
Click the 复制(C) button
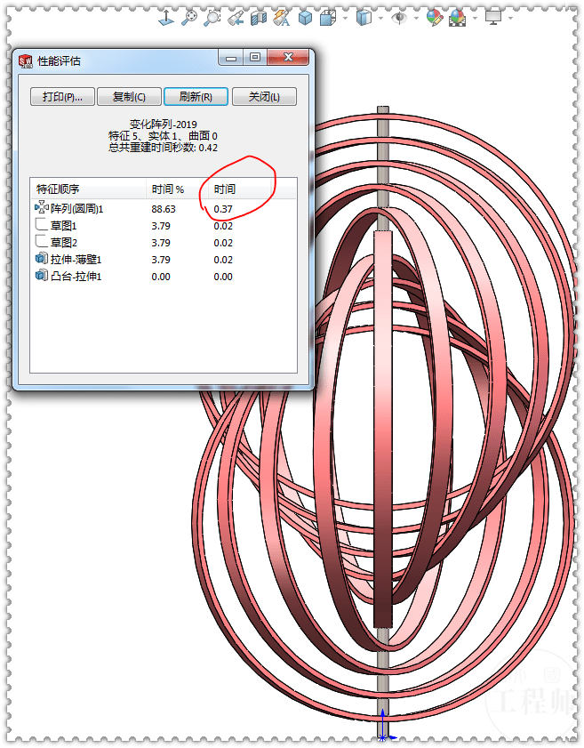129,97
